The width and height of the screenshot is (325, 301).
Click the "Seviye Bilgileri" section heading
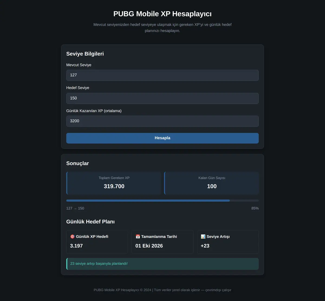pyautogui.click(x=85, y=54)
